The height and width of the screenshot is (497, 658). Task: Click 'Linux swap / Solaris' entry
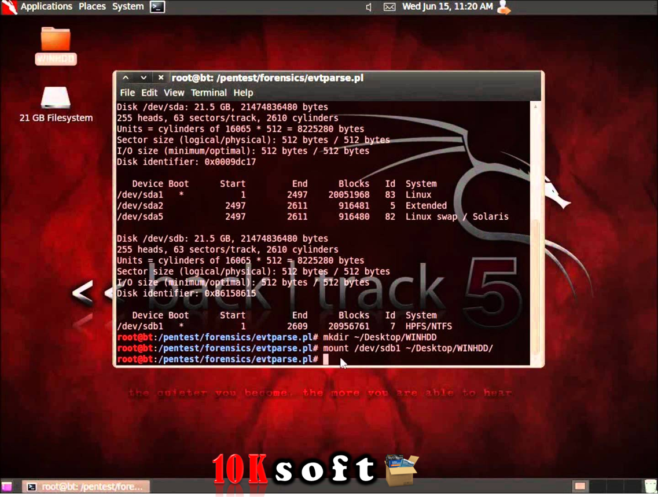click(x=457, y=216)
